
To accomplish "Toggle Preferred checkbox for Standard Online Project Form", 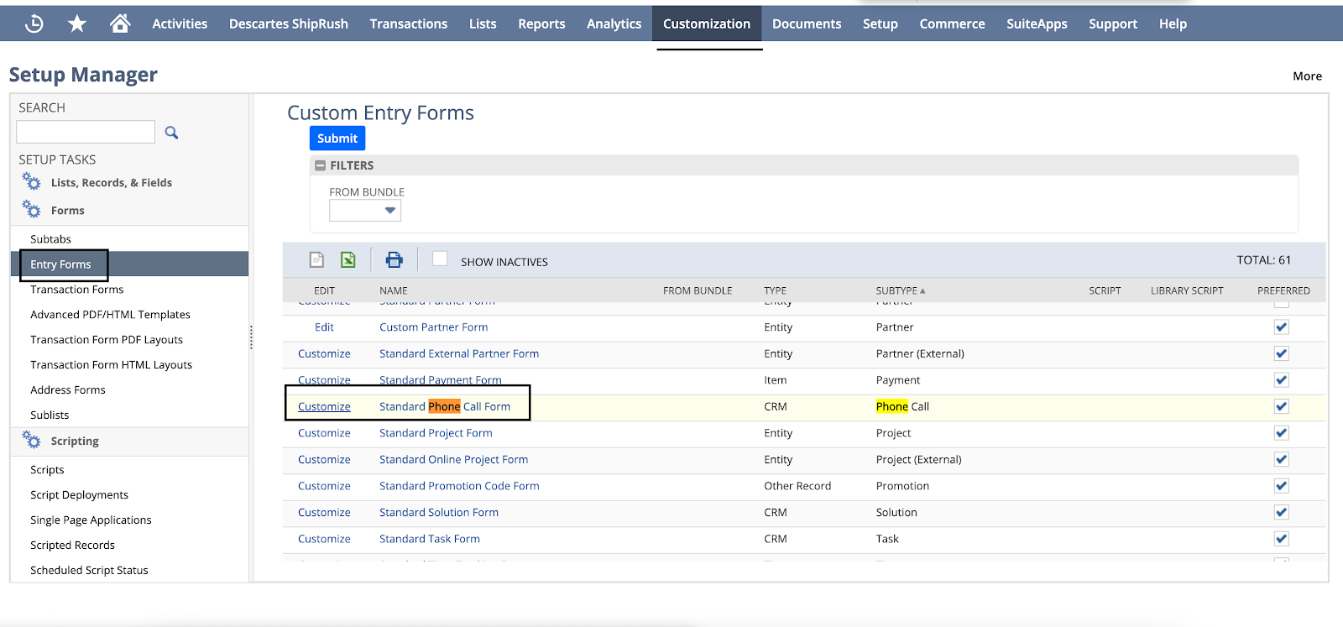I will coord(1281,459).
